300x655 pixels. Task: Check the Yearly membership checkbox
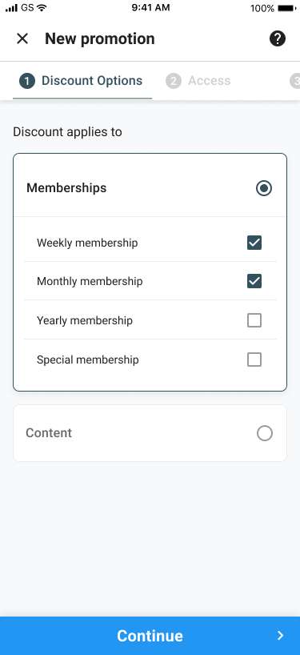coord(254,320)
